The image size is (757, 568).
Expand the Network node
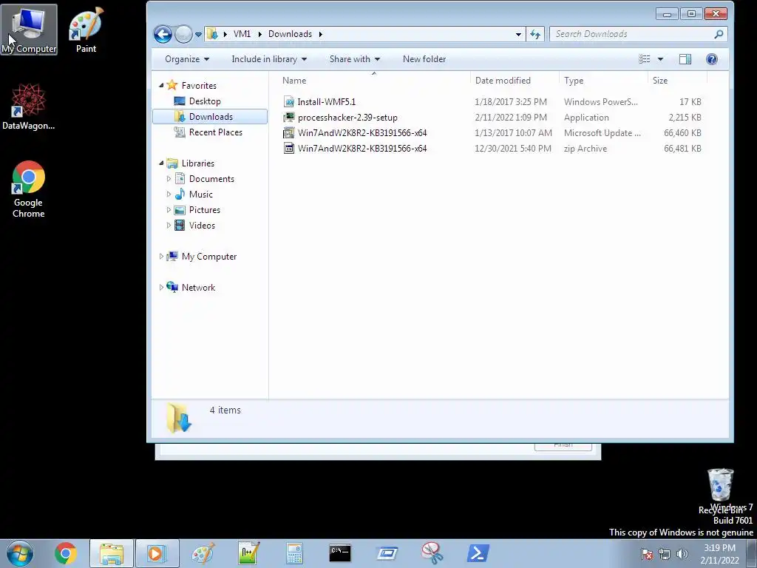(161, 288)
